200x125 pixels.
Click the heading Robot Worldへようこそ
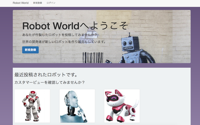(75, 26)
